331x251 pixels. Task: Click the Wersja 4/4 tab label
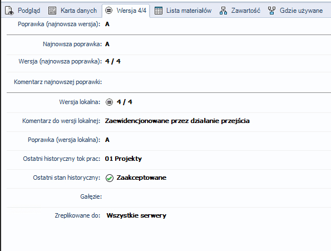pos(131,11)
